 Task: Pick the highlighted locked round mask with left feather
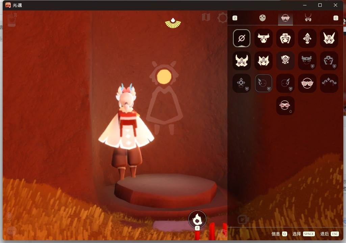(264, 83)
